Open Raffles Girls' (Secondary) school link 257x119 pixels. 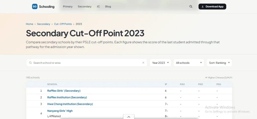pos(64,91)
